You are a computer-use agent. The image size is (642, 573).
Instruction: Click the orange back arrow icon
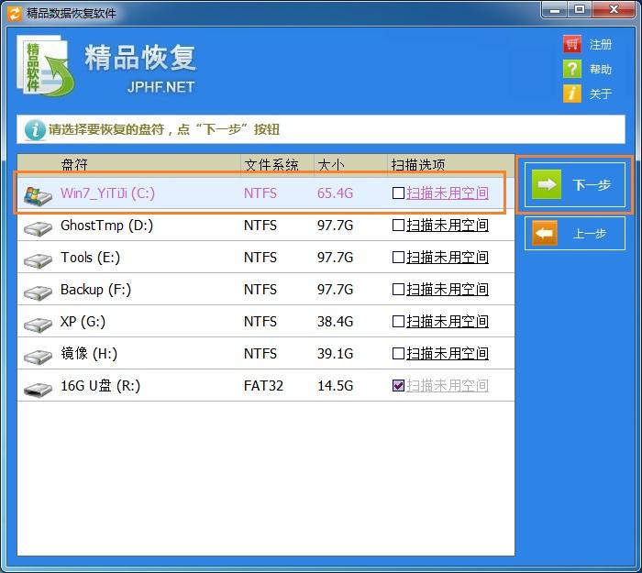(545, 233)
